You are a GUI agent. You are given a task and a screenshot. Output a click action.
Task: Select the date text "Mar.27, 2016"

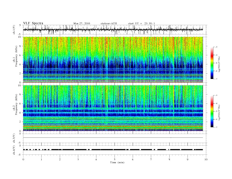pyautogui.click(x=82, y=23)
